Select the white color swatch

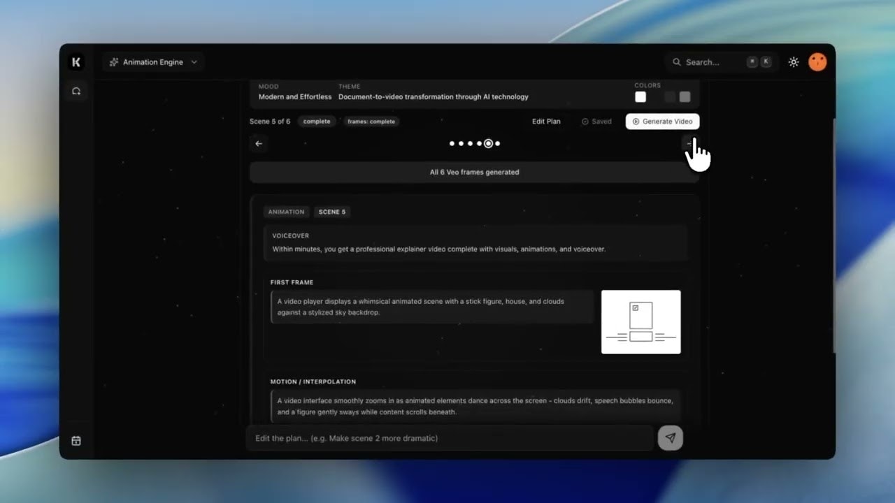click(640, 97)
